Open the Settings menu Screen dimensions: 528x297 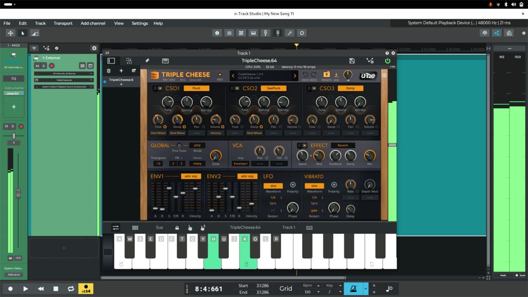point(140,23)
